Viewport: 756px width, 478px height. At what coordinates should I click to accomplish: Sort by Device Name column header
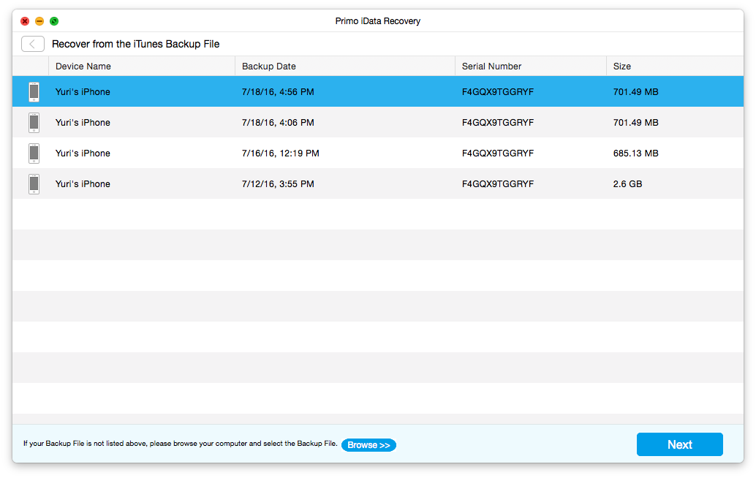83,66
